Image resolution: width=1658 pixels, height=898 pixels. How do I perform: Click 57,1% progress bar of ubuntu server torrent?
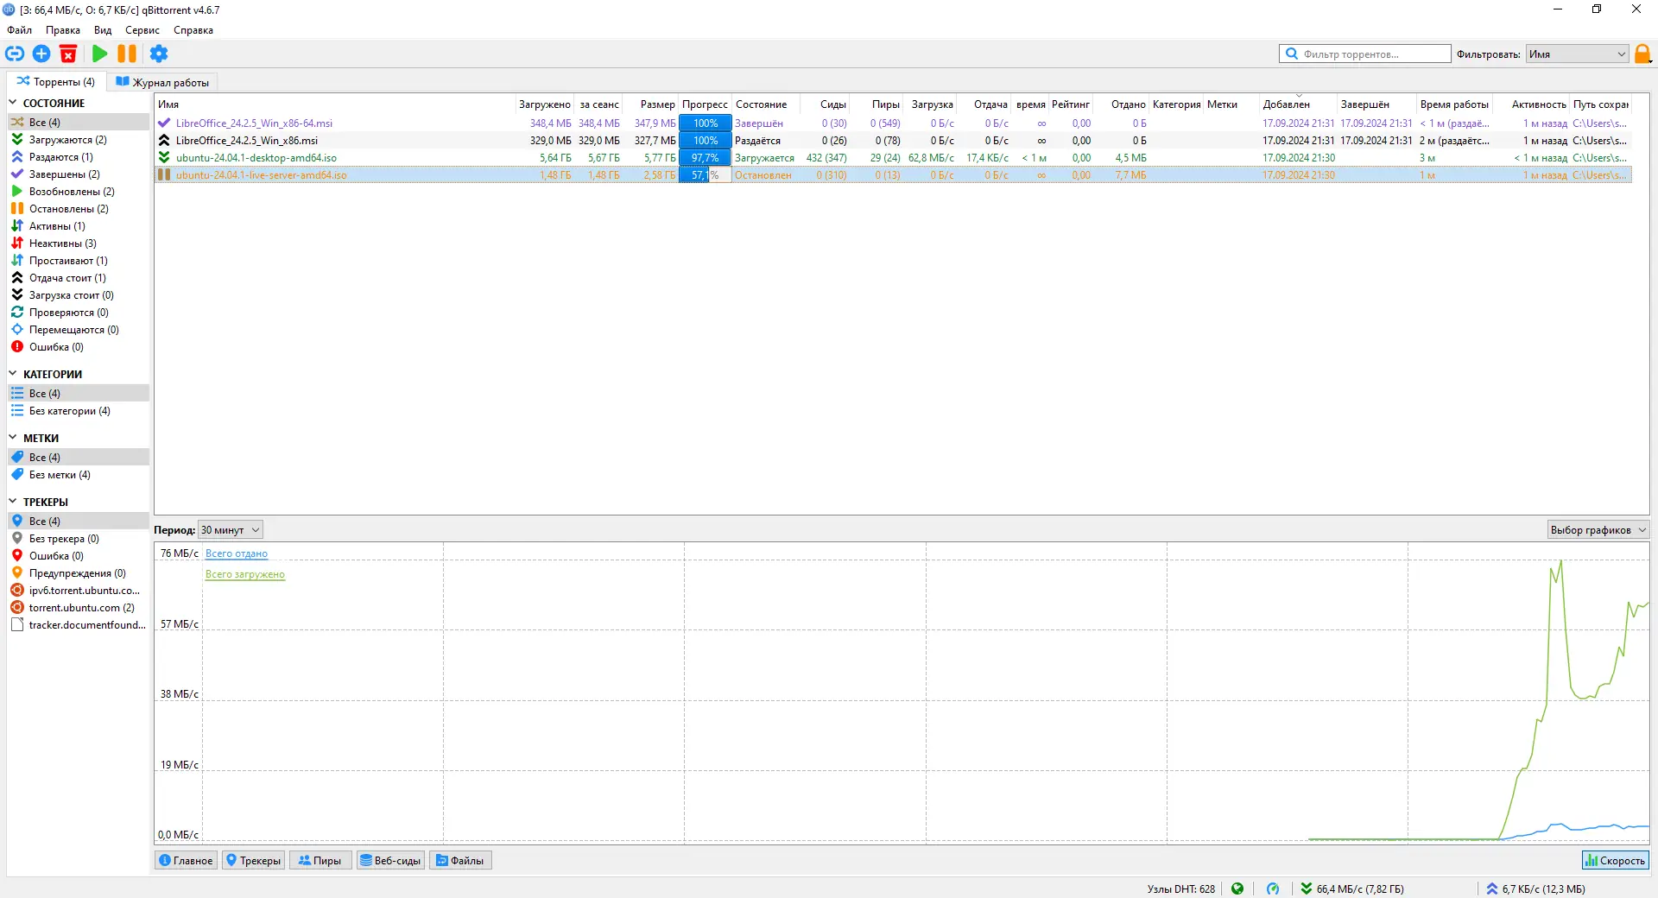[x=706, y=175]
